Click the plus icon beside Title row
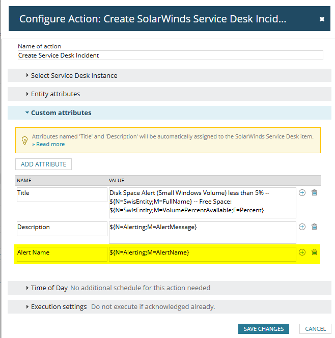 pos(302,193)
